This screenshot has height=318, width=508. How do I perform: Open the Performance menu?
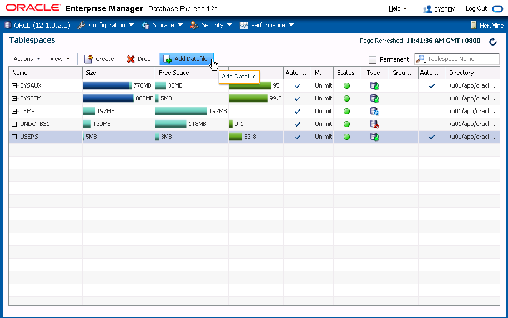266,25
